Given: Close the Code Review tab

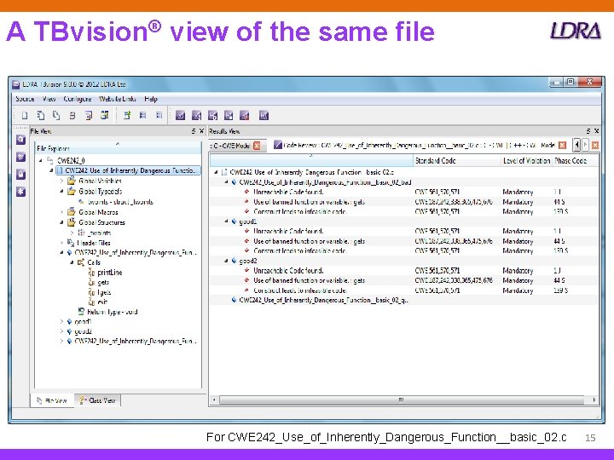Looking at the screenshot, I should click(x=562, y=146).
